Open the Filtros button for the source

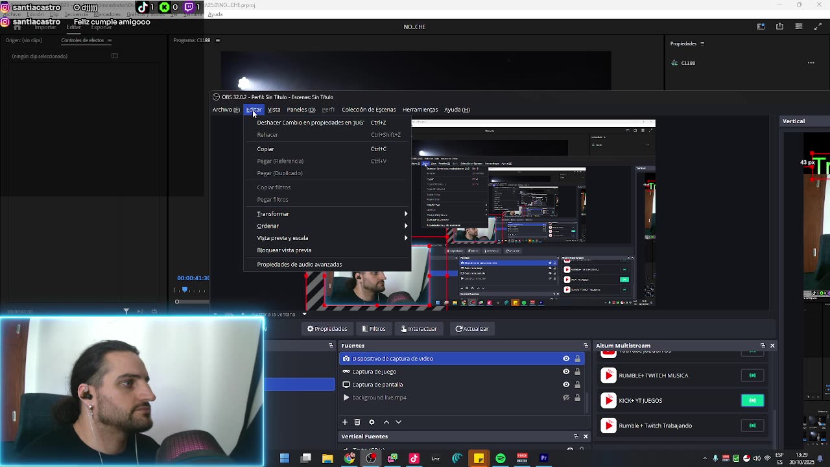(x=374, y=329)
